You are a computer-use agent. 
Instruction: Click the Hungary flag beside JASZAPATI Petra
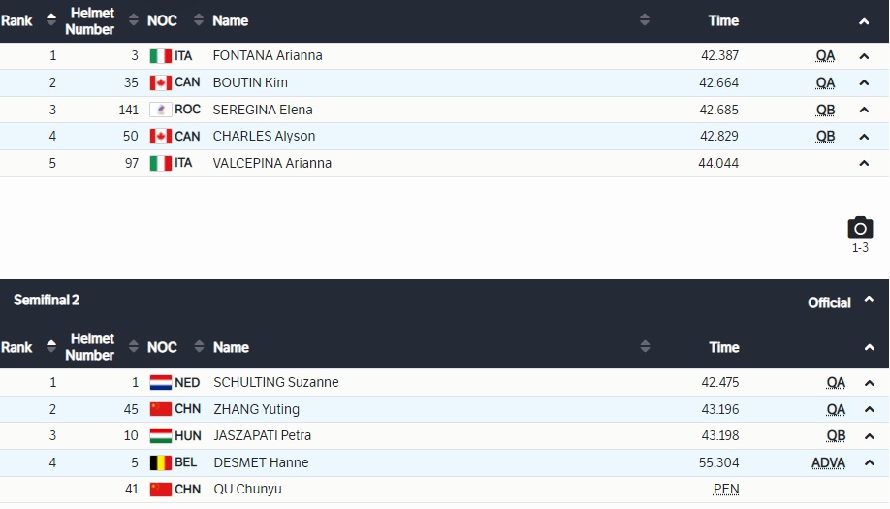(160, 436)
